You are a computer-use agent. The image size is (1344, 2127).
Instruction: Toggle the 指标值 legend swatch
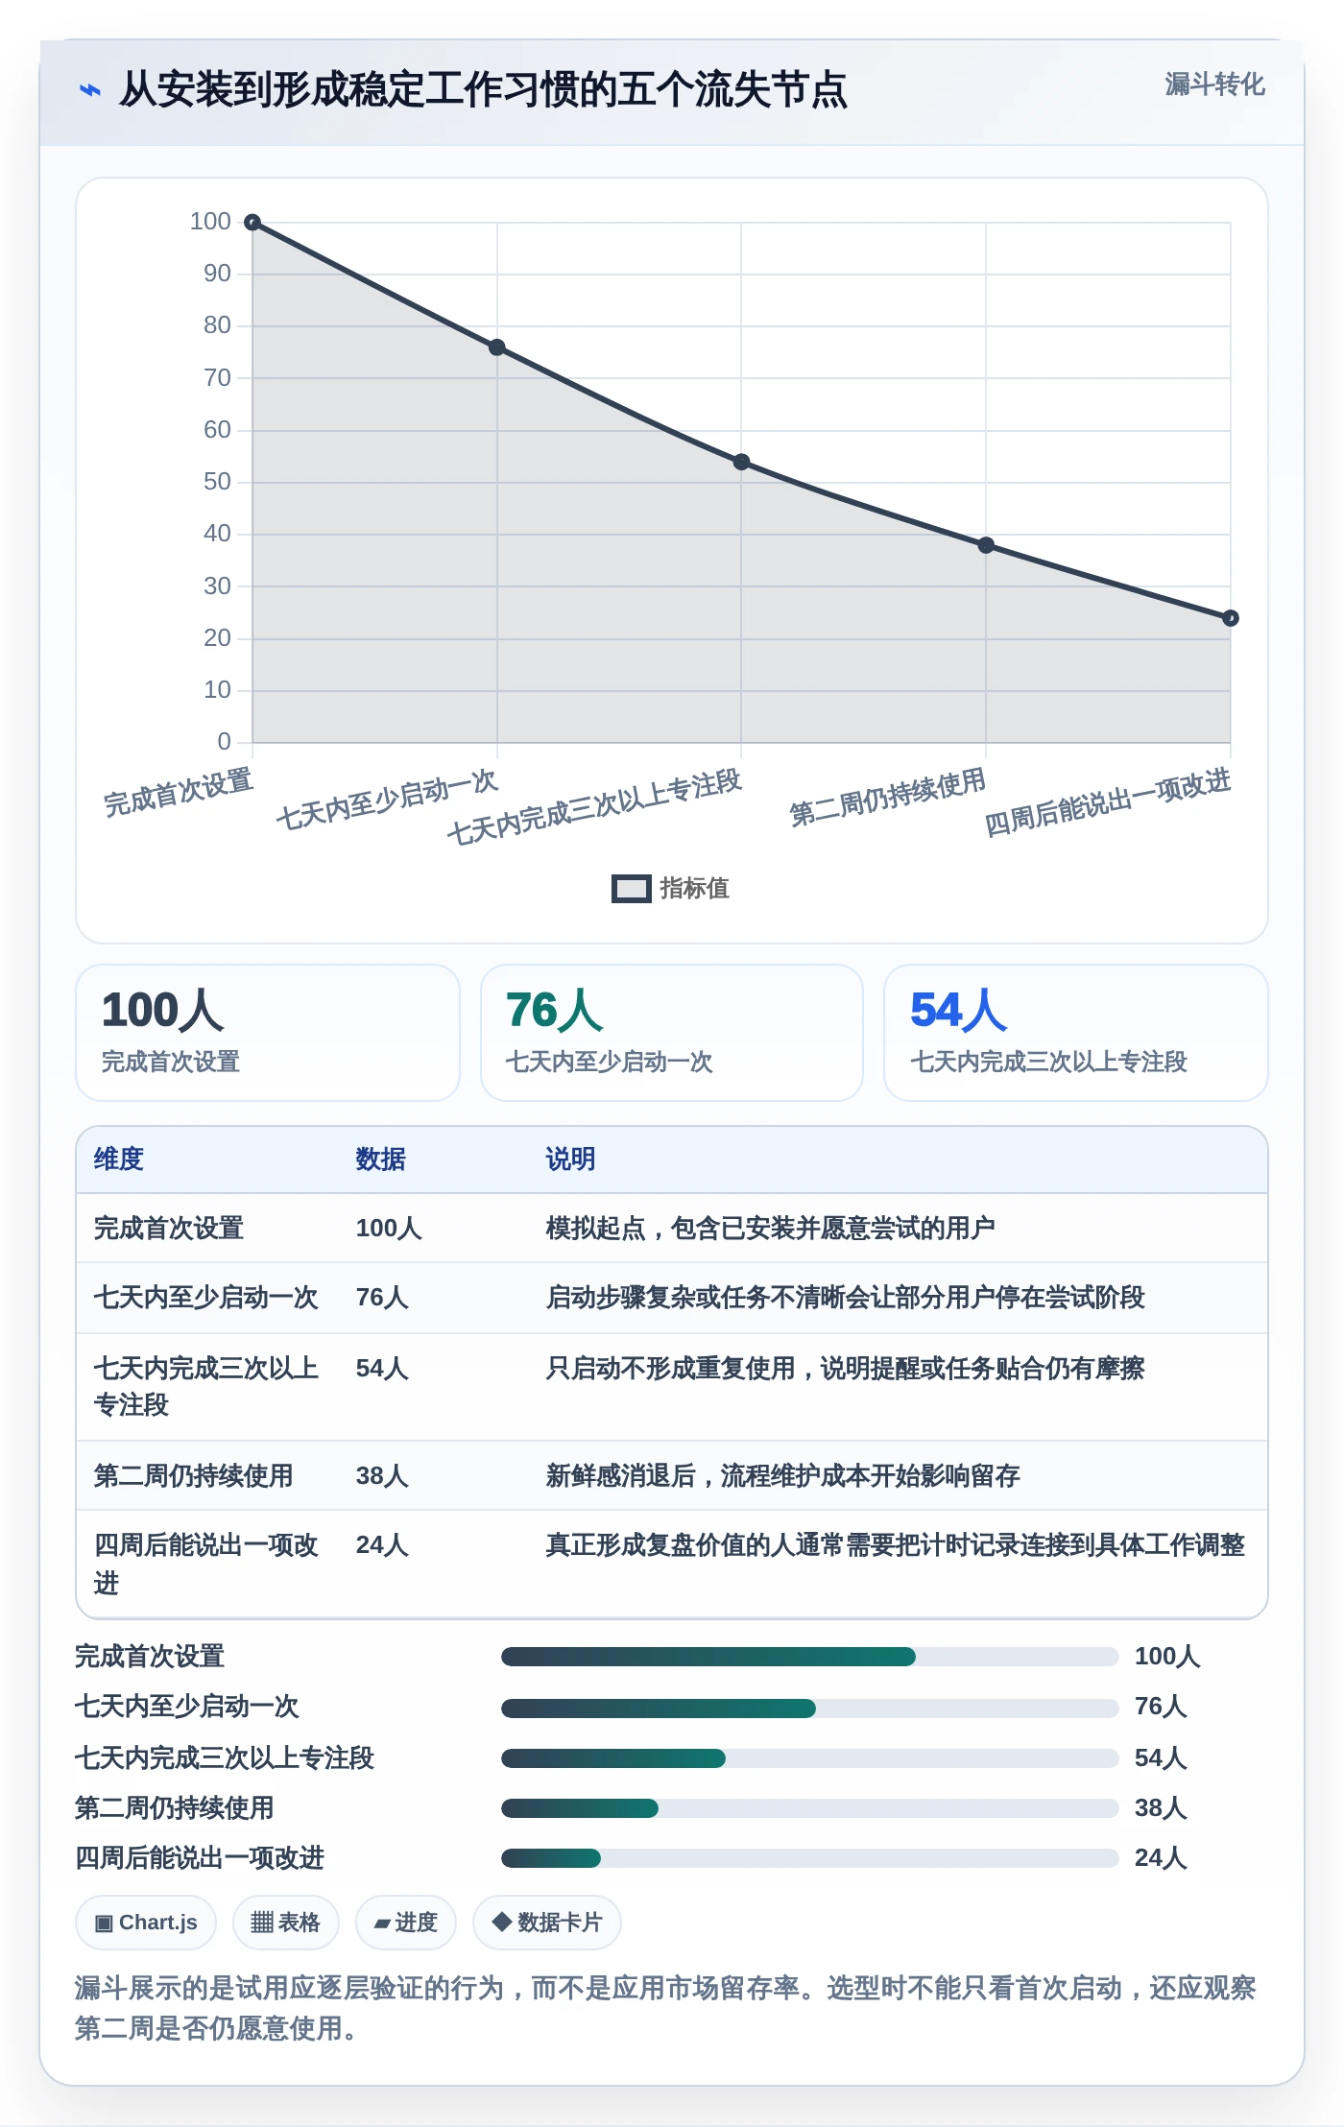632,889
